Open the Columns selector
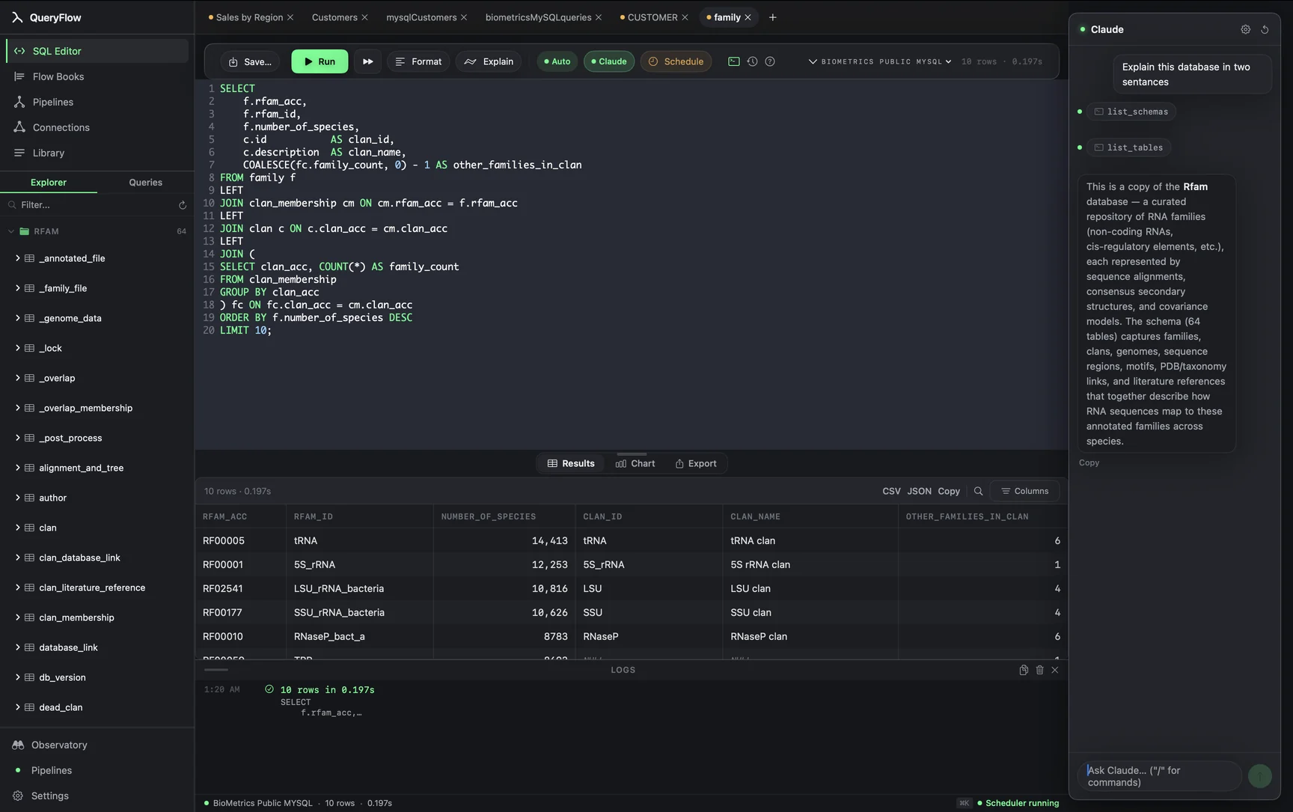Viewport: 1293px width, 812px height. 1024,491
